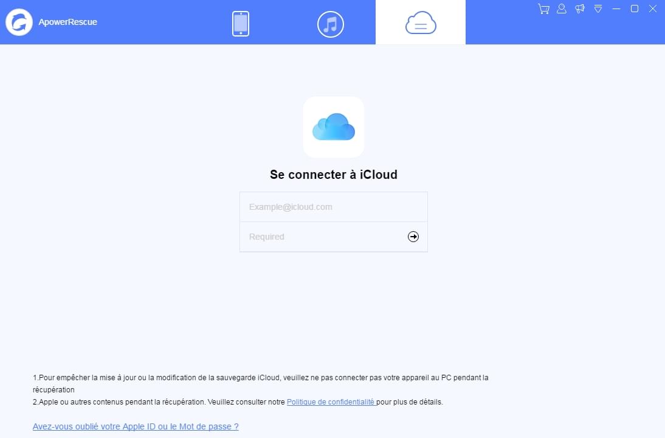This screenshot has height=438, width=665.
Task: Select the music note iTunes backup icon
Action: pyautogui.click(x=331, y=24)
